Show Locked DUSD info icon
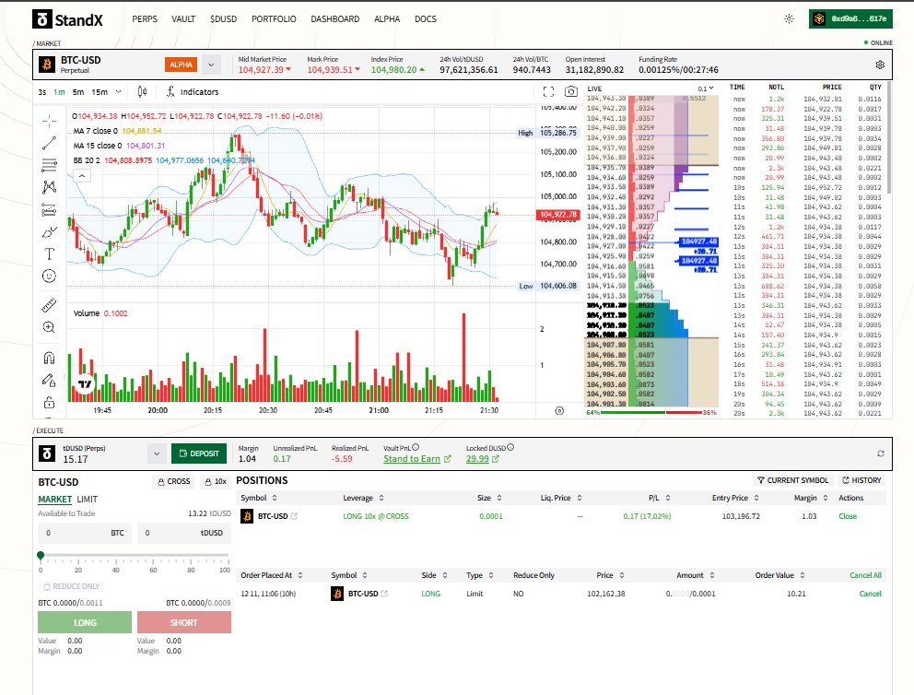Screen dimensions: 914x695 tap(510, 447)
